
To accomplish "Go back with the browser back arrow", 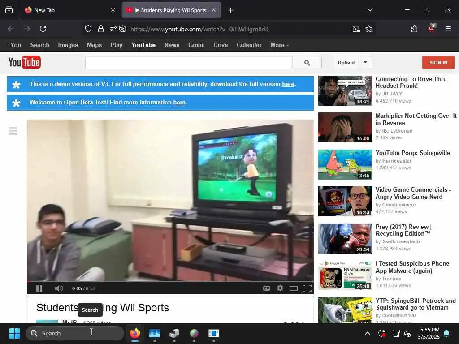I will point(11,29).
